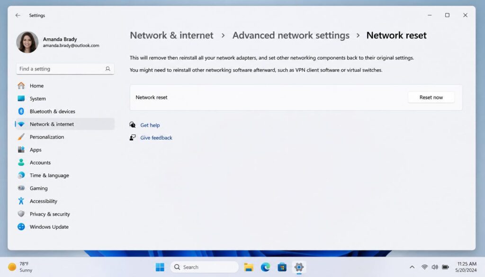Open Windows Update page
Screen dimensions: 485x277
(64, 227)
